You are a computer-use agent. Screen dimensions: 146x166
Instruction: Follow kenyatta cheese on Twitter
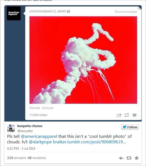coord(130,127)
